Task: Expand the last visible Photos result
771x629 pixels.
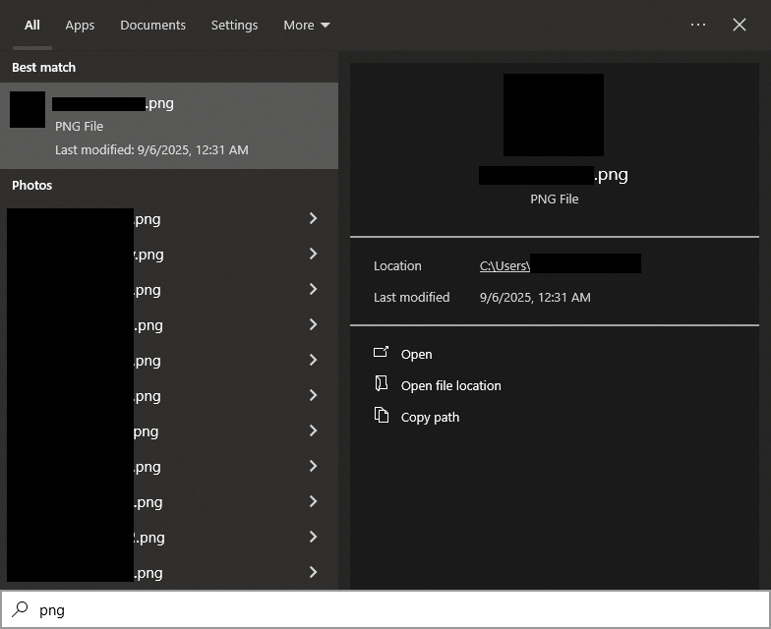Action: point(313,572)
